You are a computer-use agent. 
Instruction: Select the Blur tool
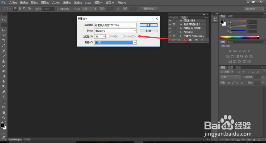click(3, 81)
